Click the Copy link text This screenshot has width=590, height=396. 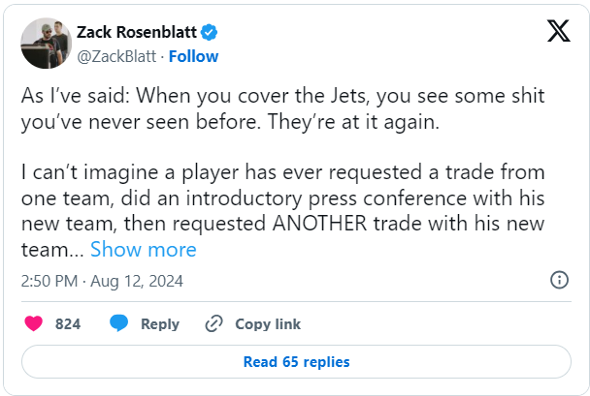tap(268, 323)
